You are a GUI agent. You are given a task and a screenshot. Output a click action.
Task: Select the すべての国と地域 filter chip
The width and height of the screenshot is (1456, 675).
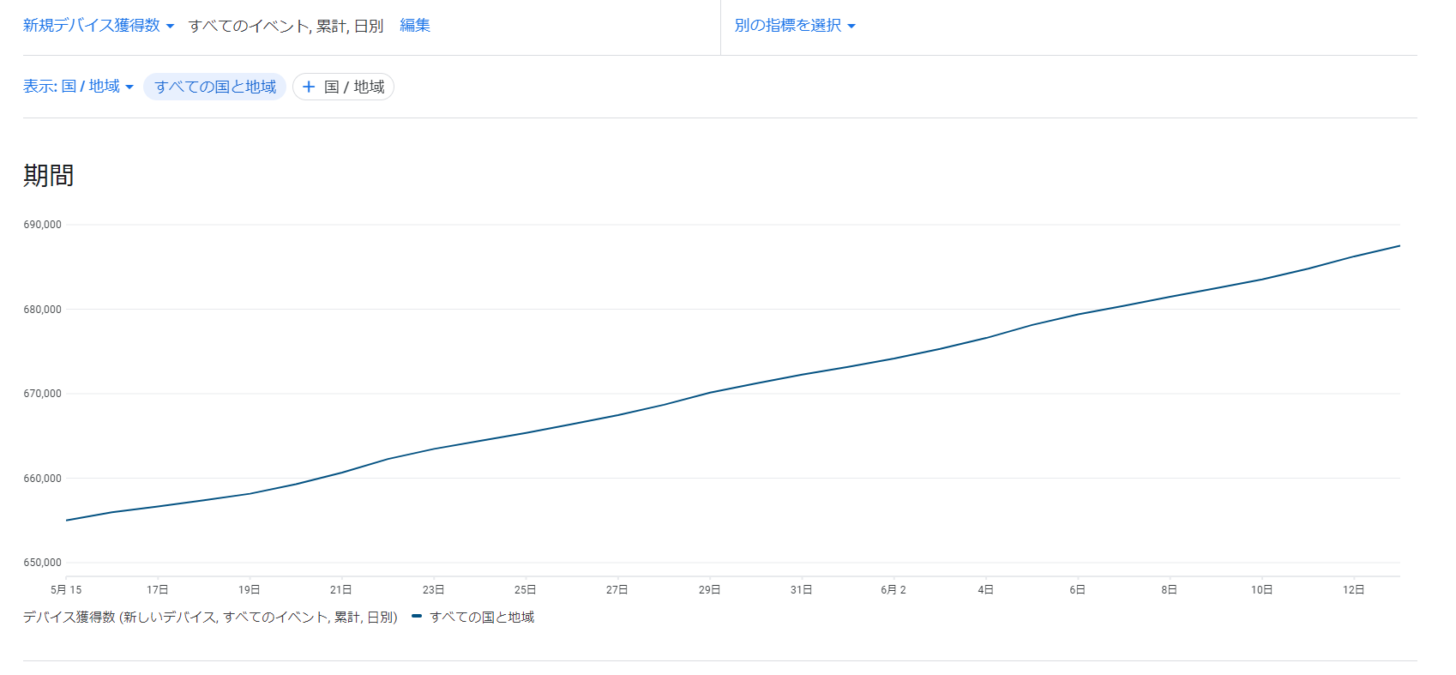tap(214, 87)
